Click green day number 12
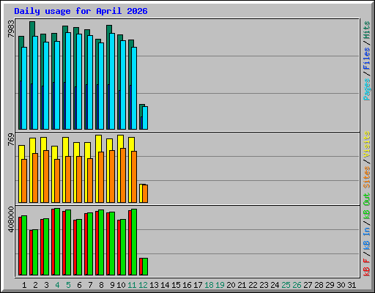Screen dimensions: 375x293 (x=143, y=285)
